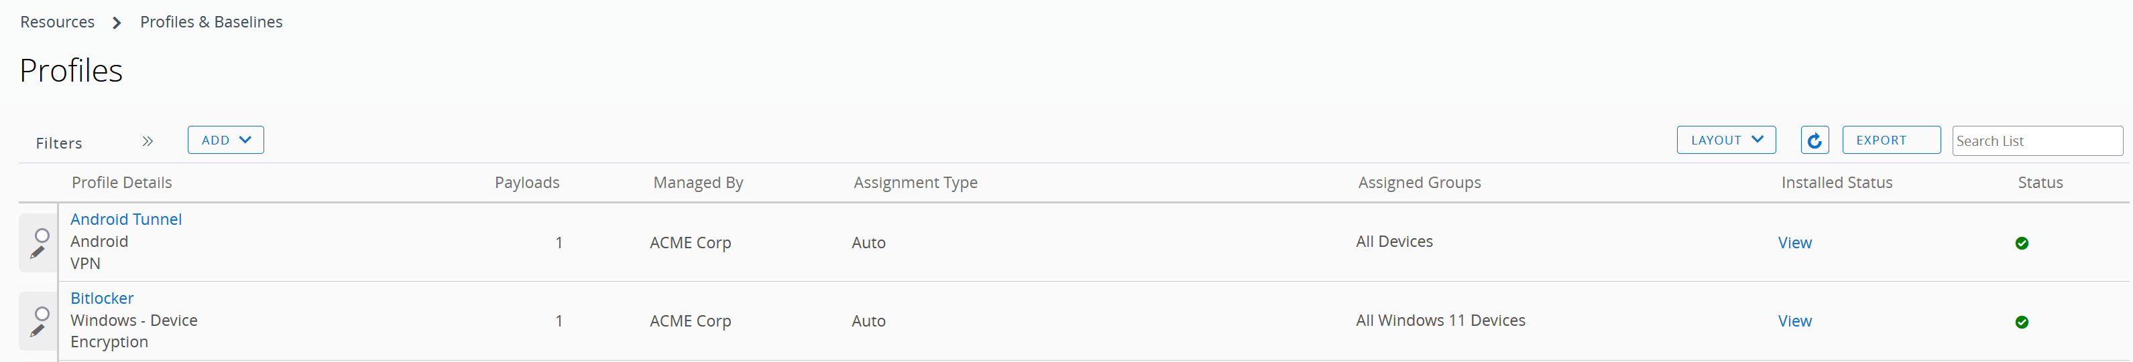View installed status for Bitlocker
The image size is (2133, 362).
(x=1794, y=321)
